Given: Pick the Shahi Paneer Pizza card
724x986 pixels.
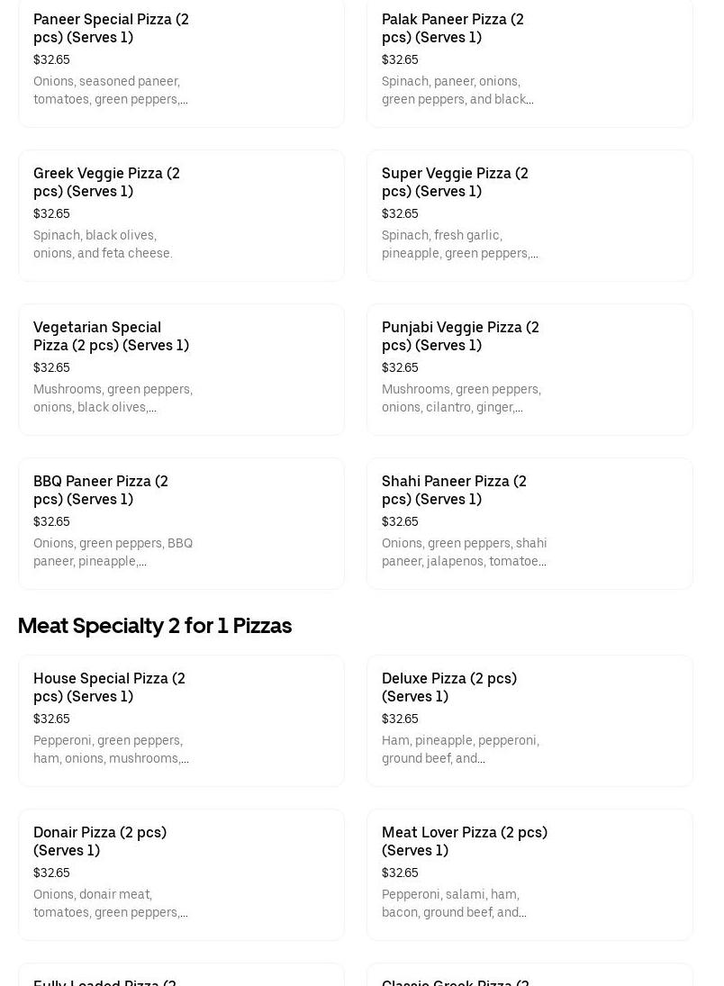Looking at the screenshot, I should (529, 523).
